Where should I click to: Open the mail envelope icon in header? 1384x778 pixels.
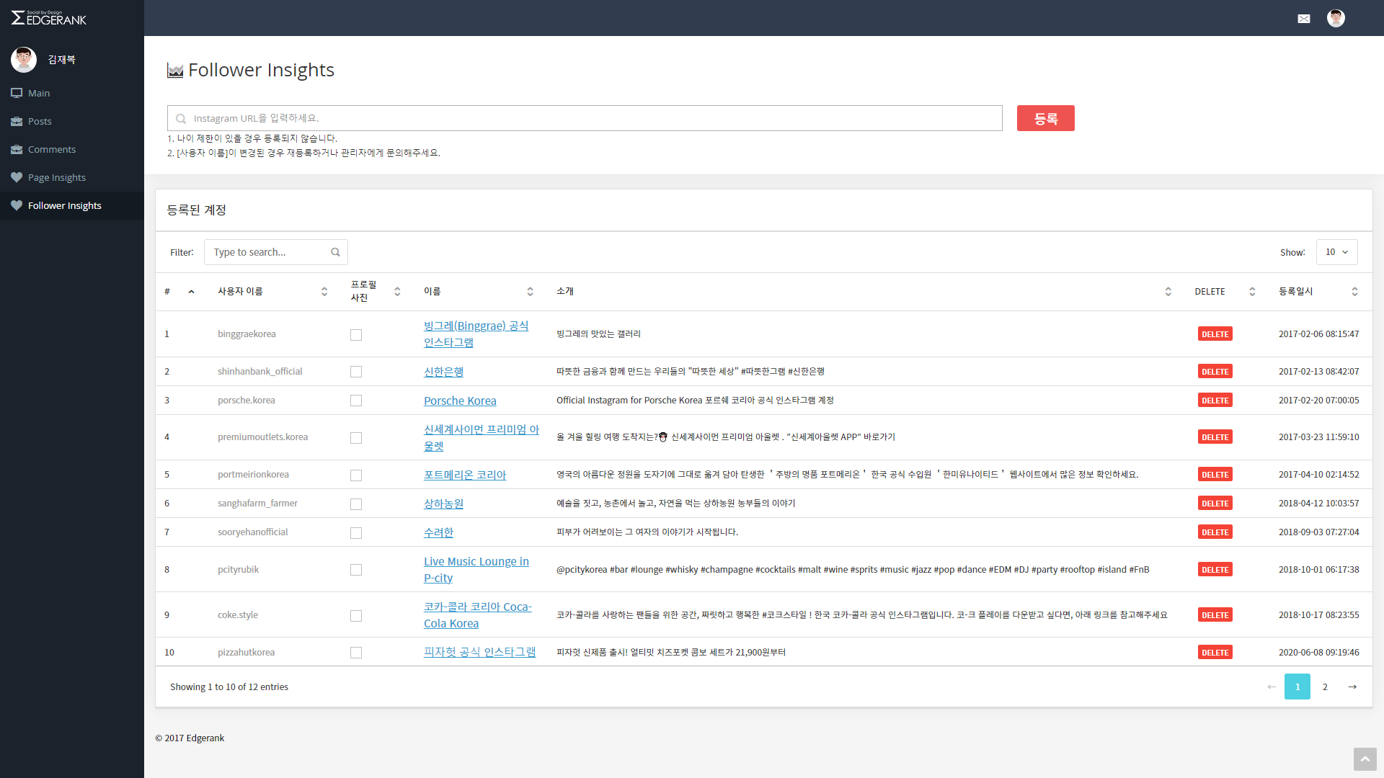pos(1303,19)
